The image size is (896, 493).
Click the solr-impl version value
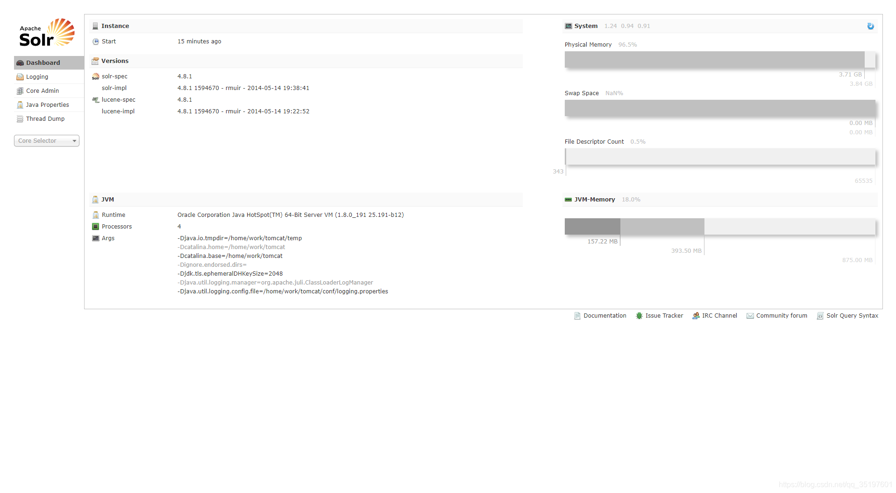click(x=243, y=88)
